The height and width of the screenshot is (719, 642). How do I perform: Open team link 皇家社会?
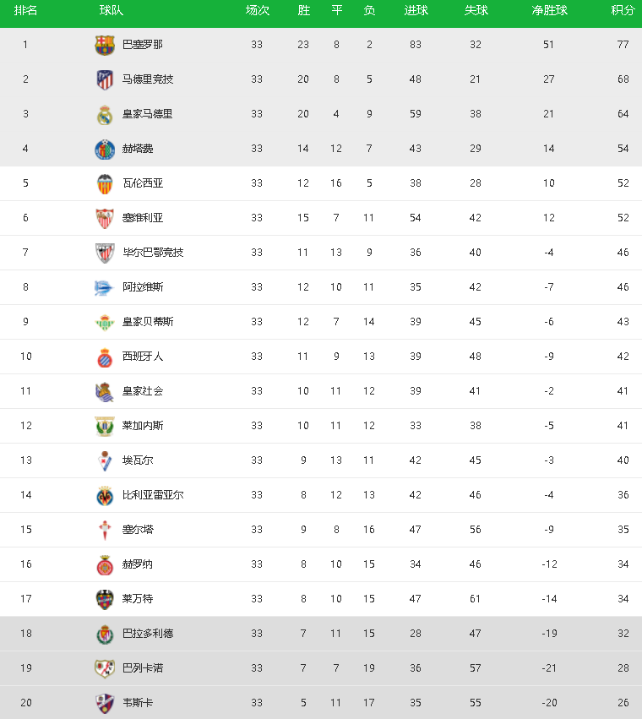(143, 391)
